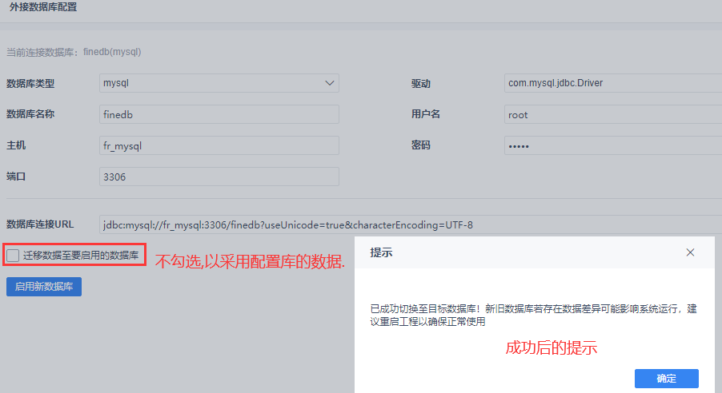Click the success message text in the dialog
The width and height of the screenshot is (722, 393).
pos(532,316)
